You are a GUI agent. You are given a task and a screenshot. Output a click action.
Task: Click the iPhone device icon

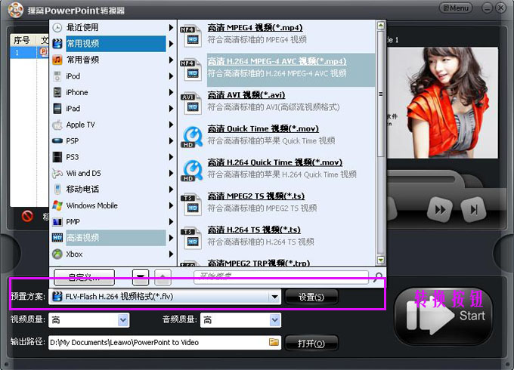pyautogui.click(x=57, y=92)
